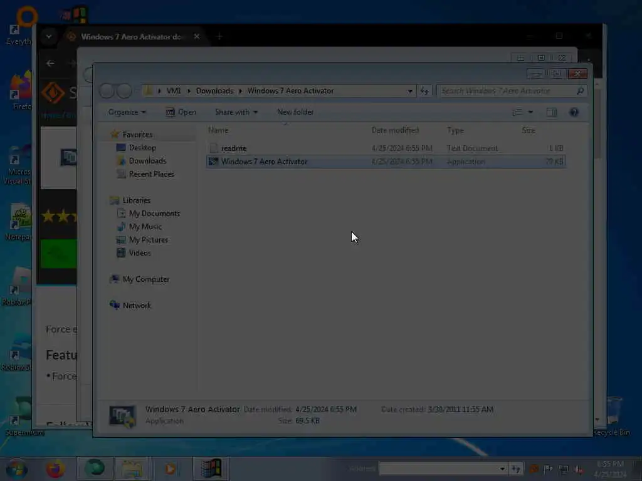Open the media player taskbar icon
Viewport: 642px width, 481px height.
[x=170, y=468]
